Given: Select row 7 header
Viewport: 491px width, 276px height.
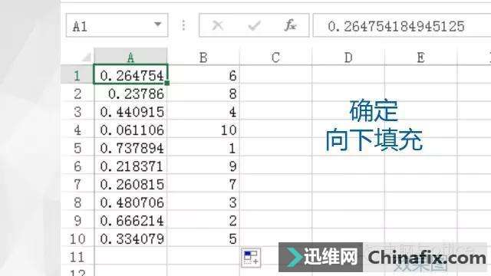Looking at the screenshot, I should pyautogui.click(x=77, y=184).
